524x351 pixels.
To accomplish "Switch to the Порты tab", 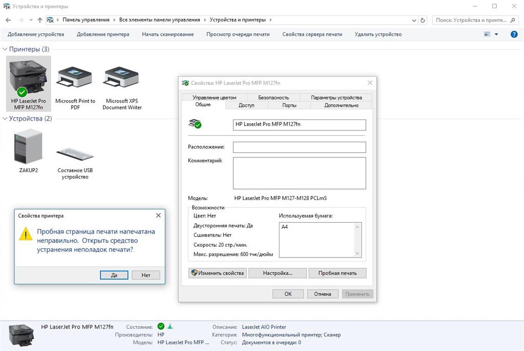I will click(289, 105).
